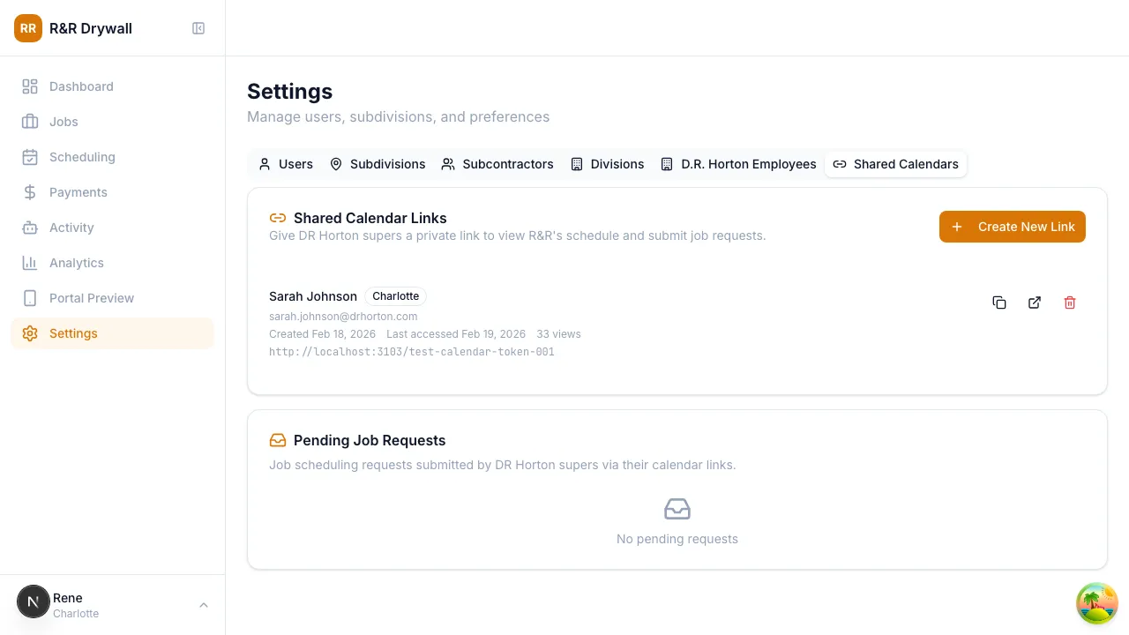Screen dimensions: 1129x635
Task: Open the Activity section
Action: pos(71,228)
